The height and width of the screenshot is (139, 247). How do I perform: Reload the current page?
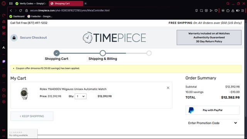click(x=20, y=10)
